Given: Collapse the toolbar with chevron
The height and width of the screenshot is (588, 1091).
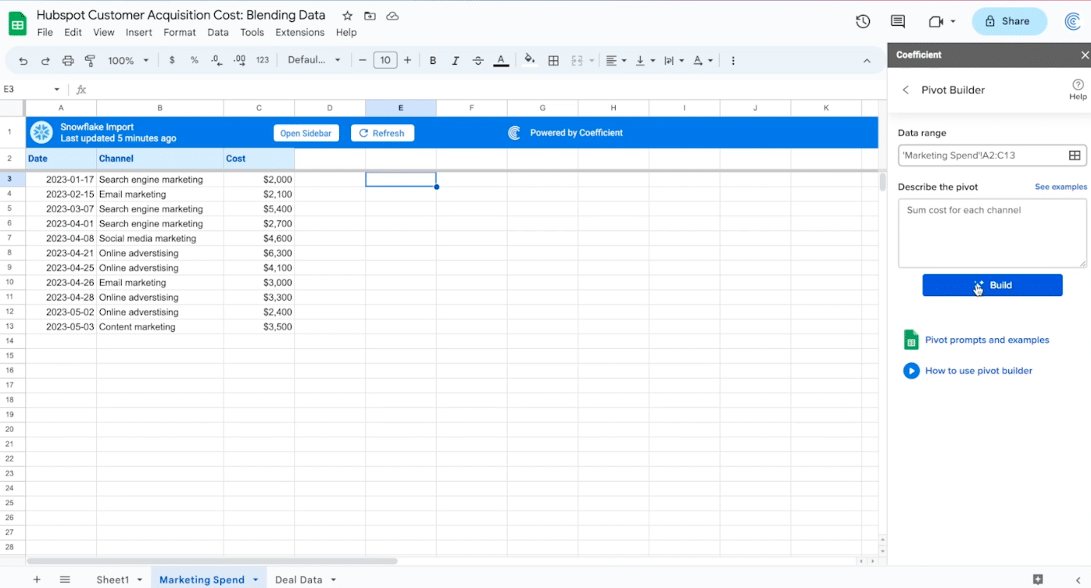Looking at the screenshot, I should pos(867,60).
